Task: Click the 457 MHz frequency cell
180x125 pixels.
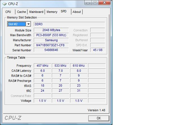Action: (x=42, y=66)
